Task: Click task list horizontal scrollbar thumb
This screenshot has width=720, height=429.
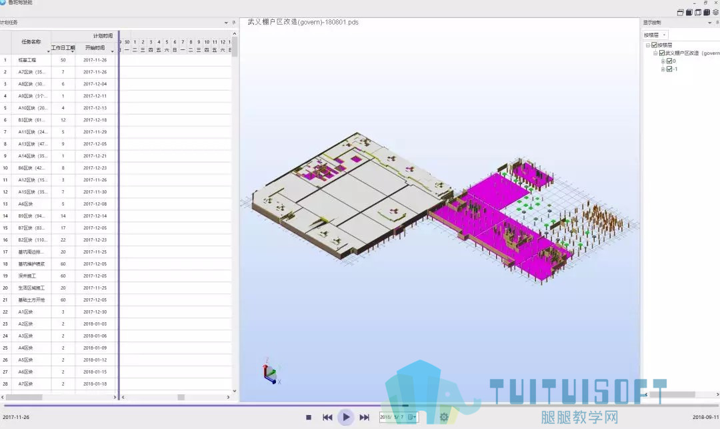Action: coord(24,397)
